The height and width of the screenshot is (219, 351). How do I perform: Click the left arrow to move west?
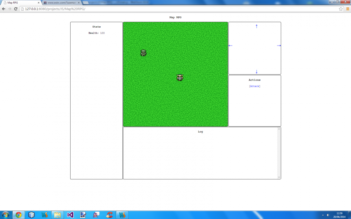coord(231,46)
